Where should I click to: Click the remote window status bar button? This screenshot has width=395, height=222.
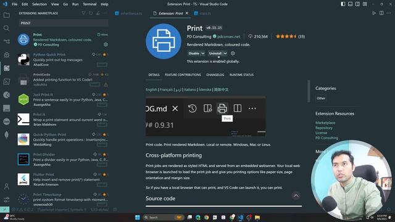tap(4, 210)
